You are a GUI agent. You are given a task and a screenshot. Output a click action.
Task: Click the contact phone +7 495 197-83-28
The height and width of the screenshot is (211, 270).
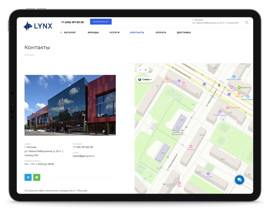[83, 147]
